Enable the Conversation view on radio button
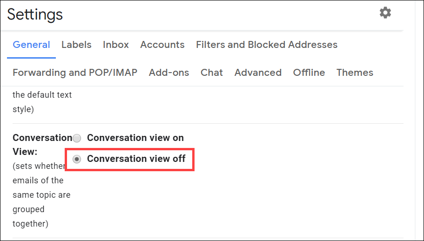 click(x=77, y=138)
